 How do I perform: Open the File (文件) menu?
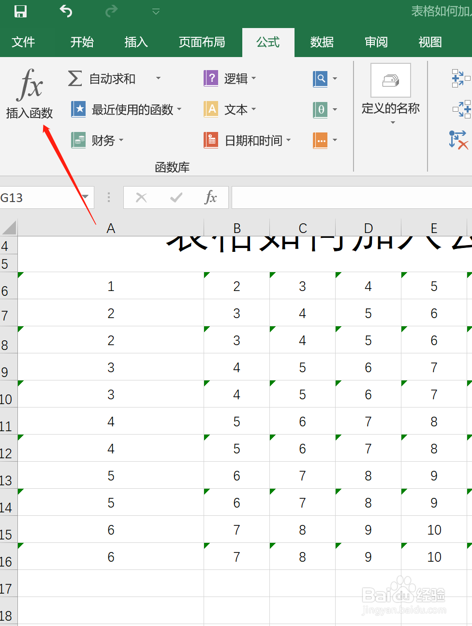23,42
